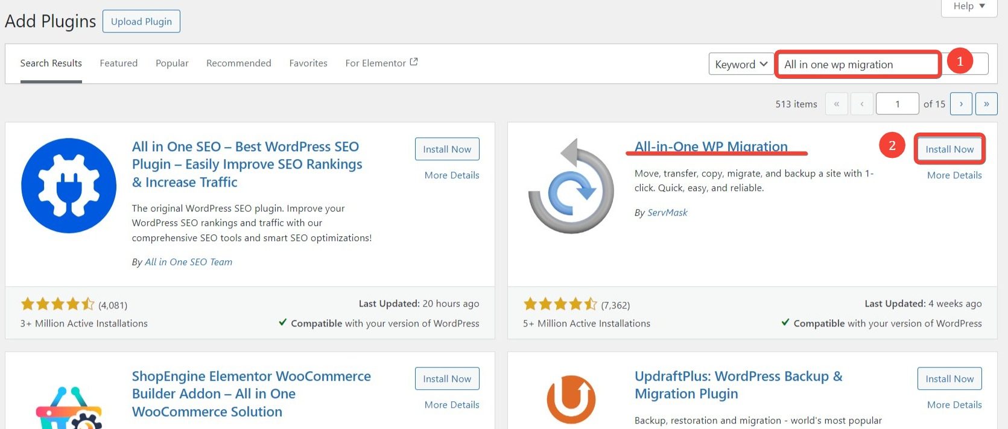The width and height of the screenshot is (1008, 429).
Task: Open More Details for UpdraftPlus plugin
Action: [x=954, y=405]
